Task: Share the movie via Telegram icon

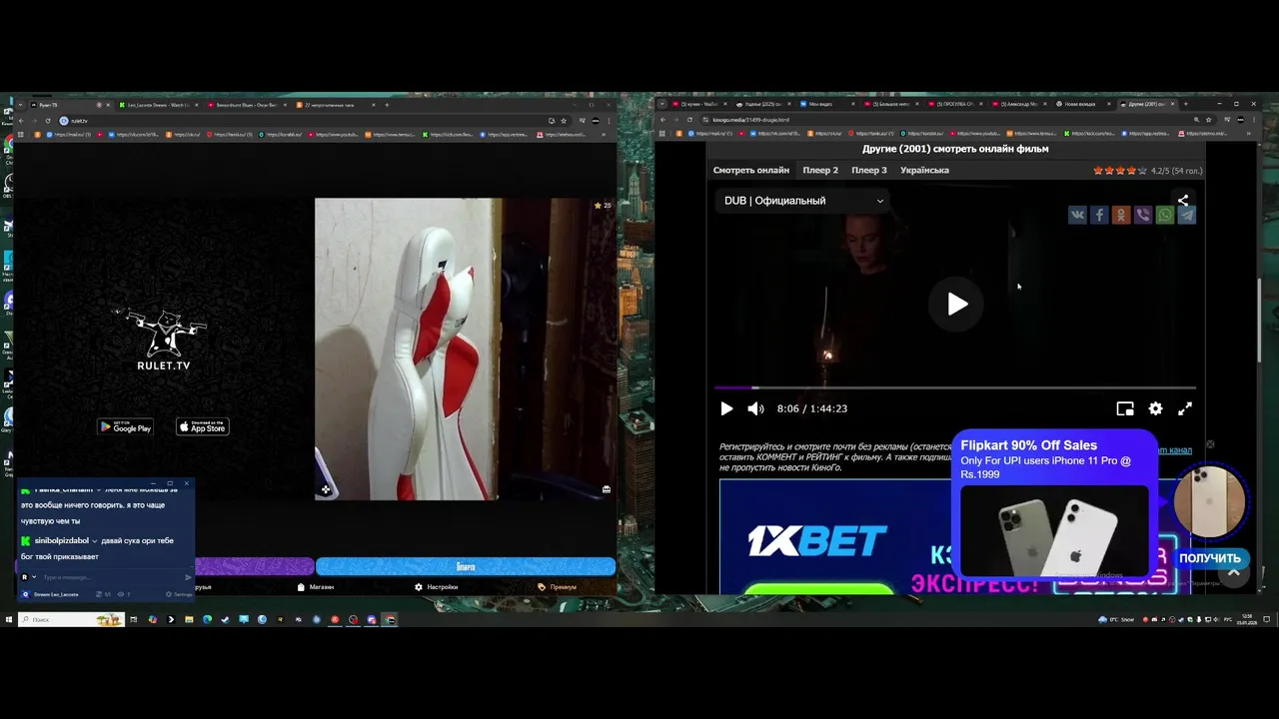Action: [x=1187, y=215]
